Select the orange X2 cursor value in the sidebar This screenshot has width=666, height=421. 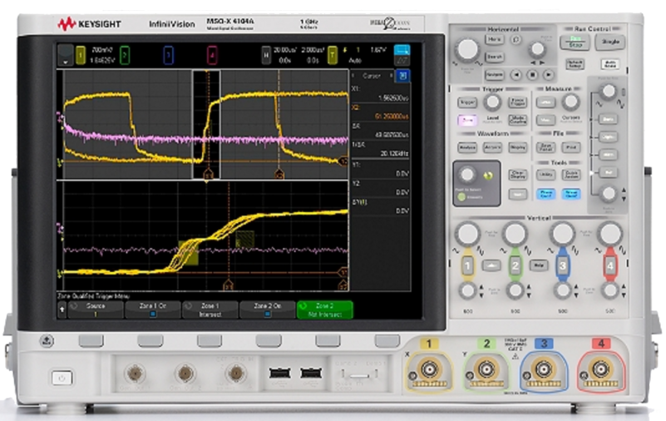[392, 116]
